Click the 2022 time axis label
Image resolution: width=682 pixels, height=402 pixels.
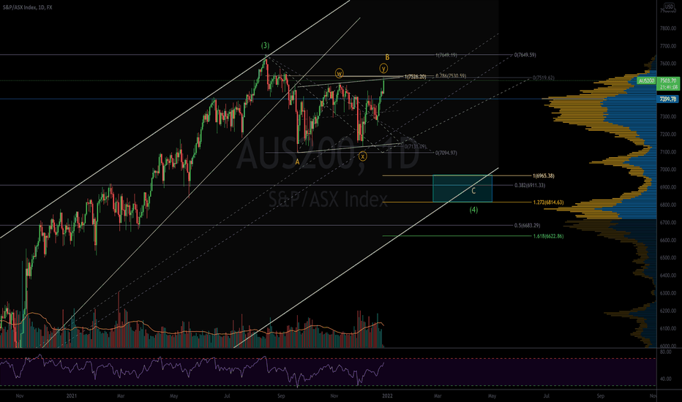(387, 396)
